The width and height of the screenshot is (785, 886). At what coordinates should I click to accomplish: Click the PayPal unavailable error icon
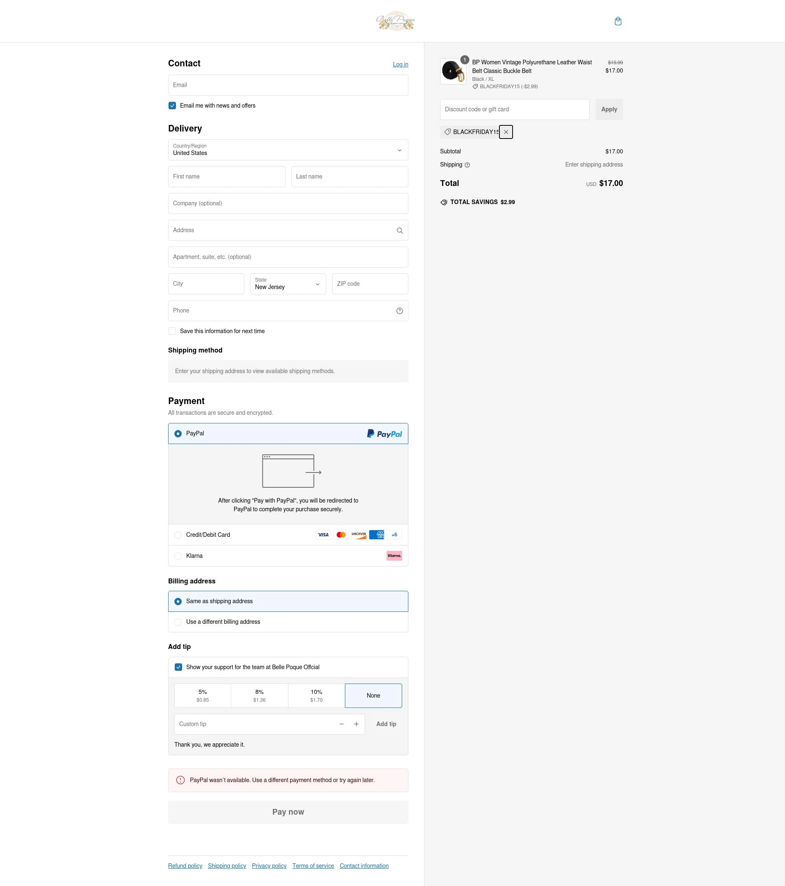coord(180,780)
